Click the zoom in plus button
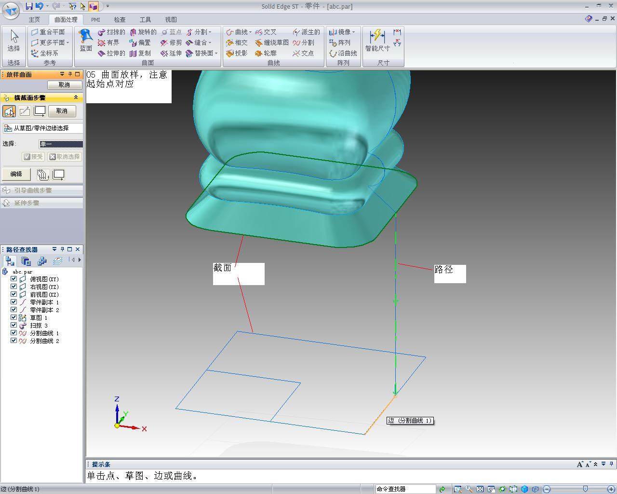 pyautogui.click(x=611, y=489)
